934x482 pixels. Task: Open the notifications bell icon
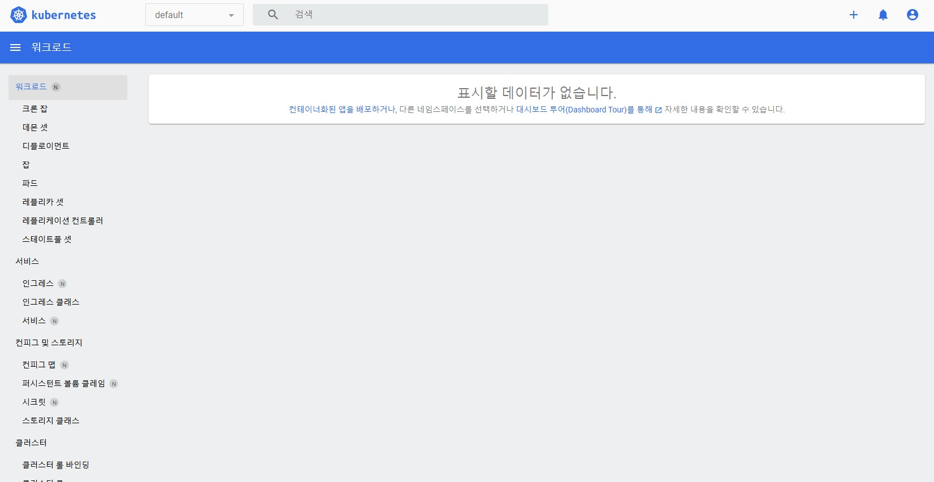[x=883, y=15]
